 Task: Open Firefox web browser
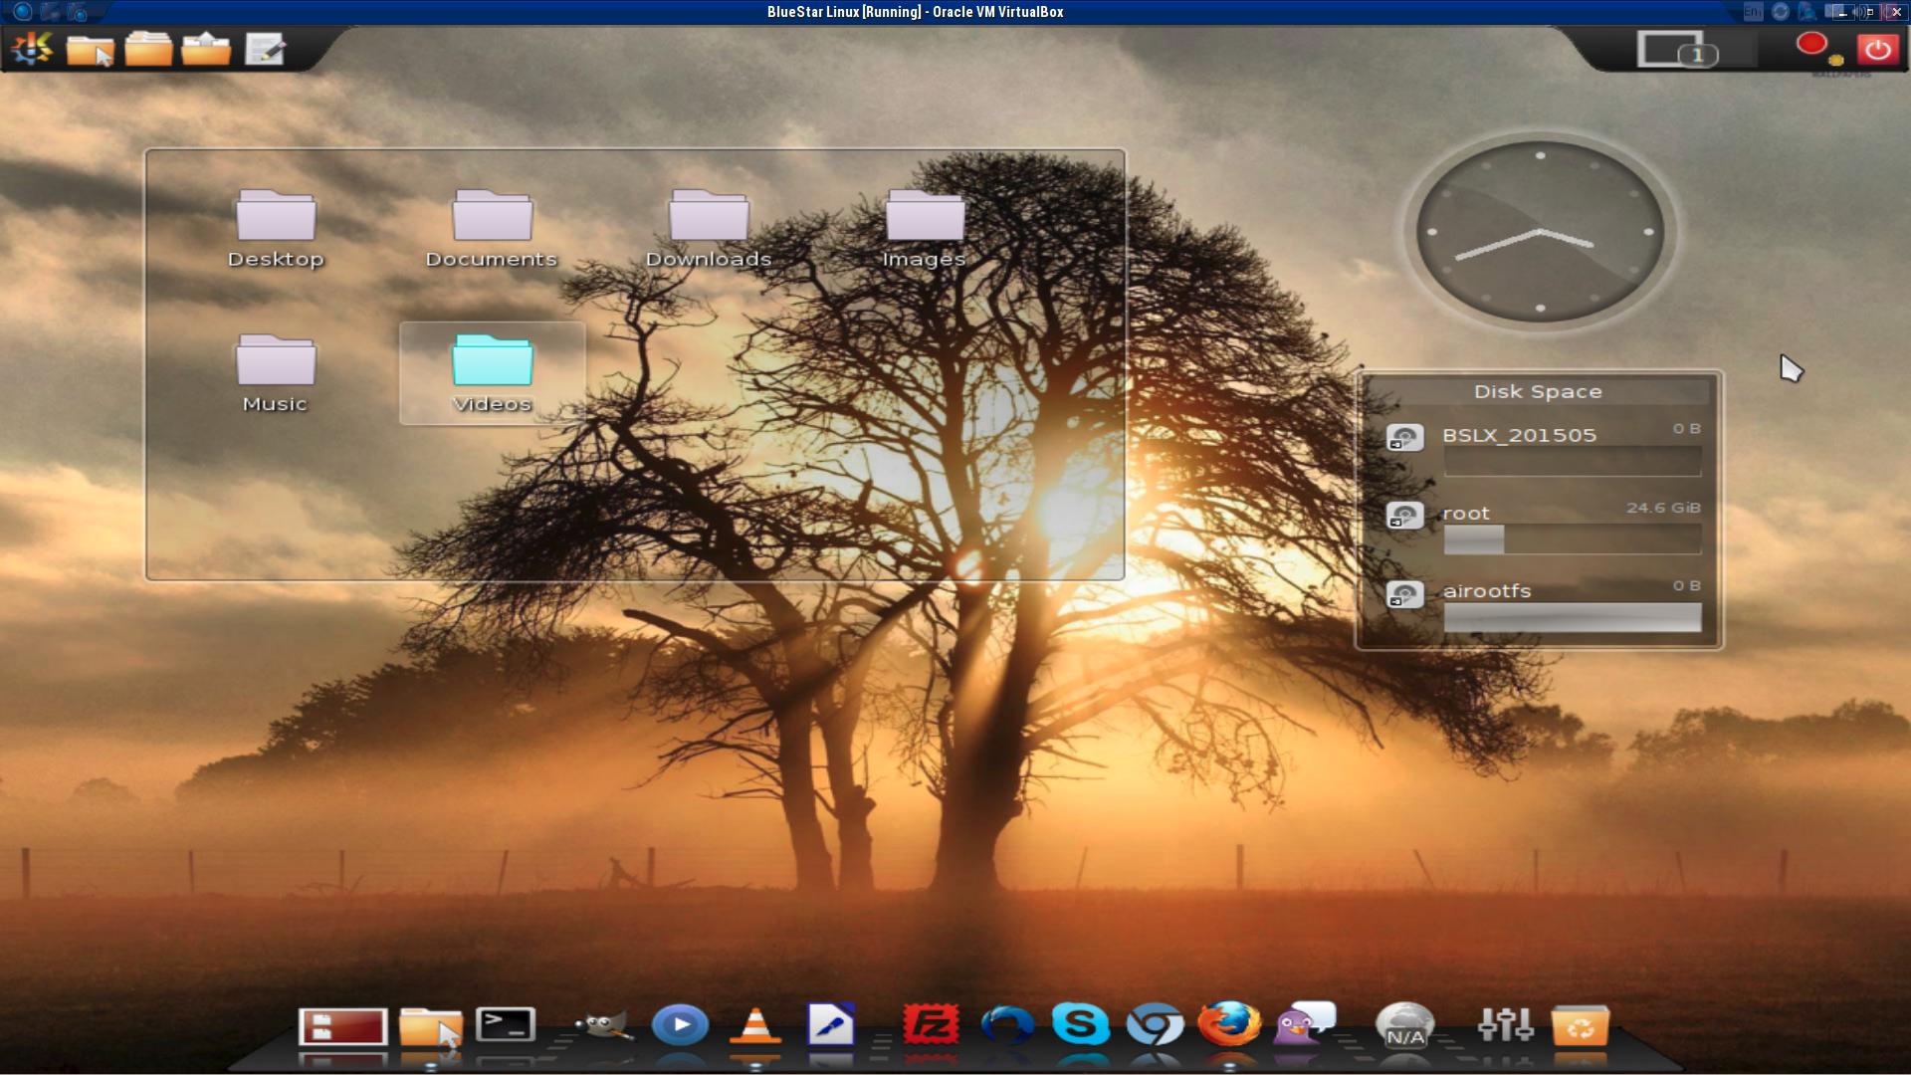point(1229,1024)
